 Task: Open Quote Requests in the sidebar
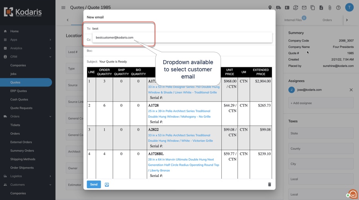point(21,108)
